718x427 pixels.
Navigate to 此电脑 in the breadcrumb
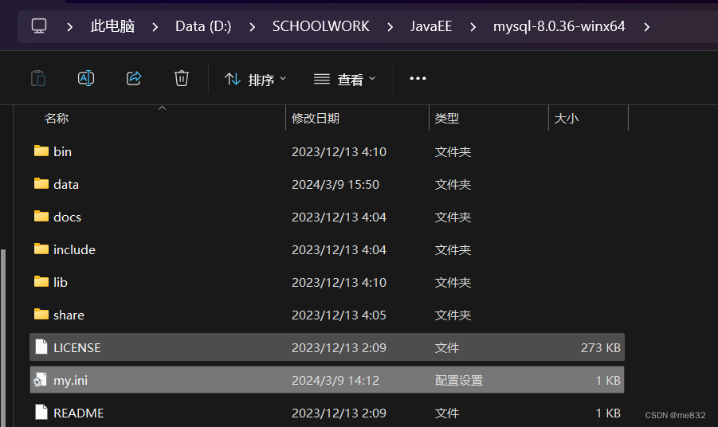point(112,26)
